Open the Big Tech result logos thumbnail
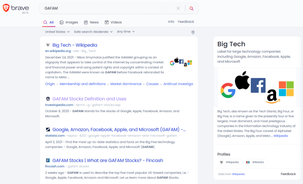Viewport: 303px width, 184px height. [181, 62]
